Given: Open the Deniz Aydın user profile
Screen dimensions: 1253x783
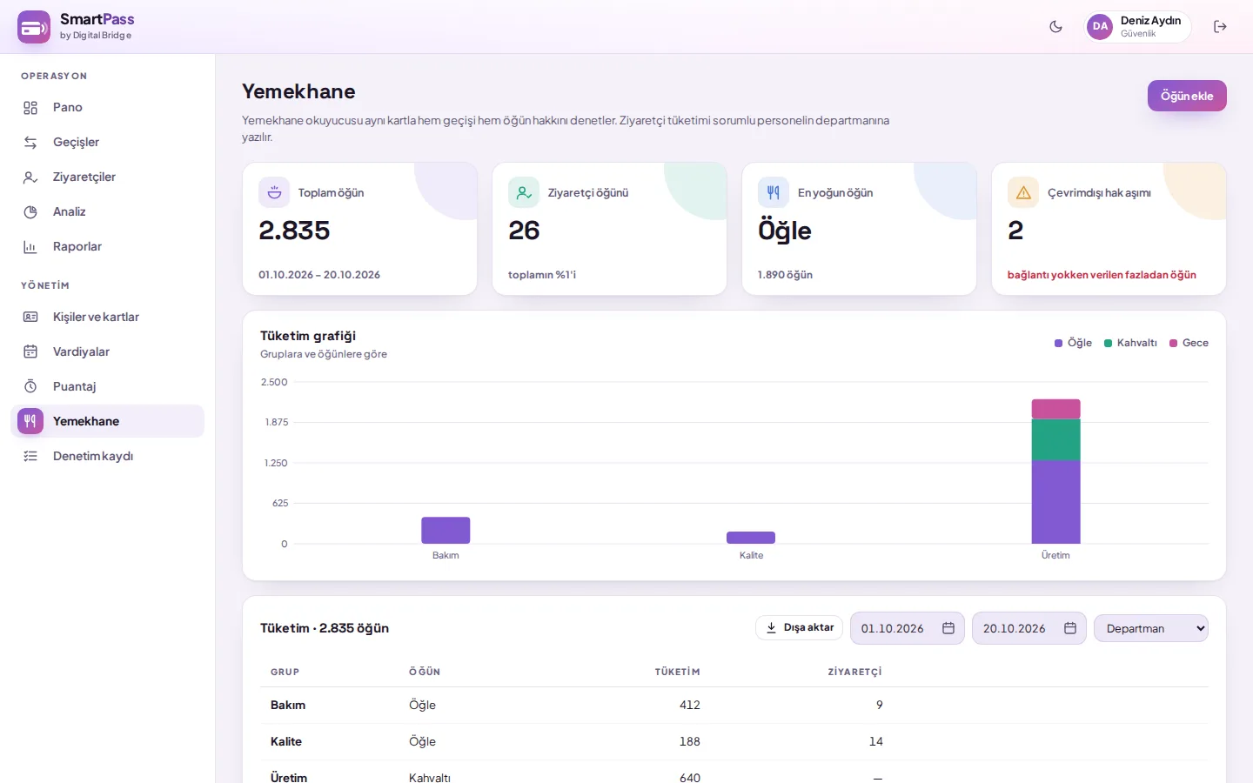Looking at the screenshot, I should pyautogui.click(x=1137, y=27).
